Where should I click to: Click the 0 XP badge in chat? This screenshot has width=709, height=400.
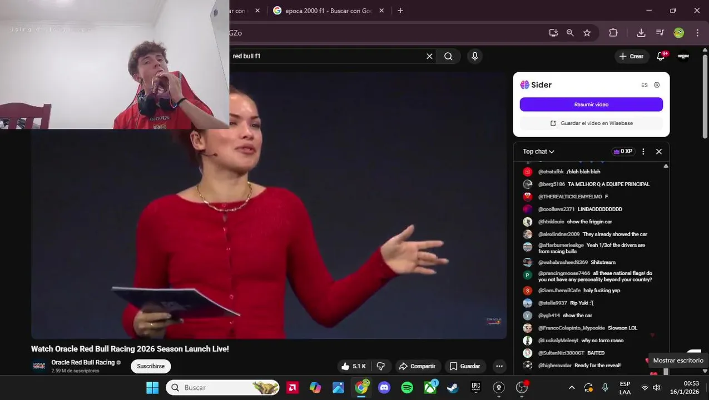coord(623,152)
